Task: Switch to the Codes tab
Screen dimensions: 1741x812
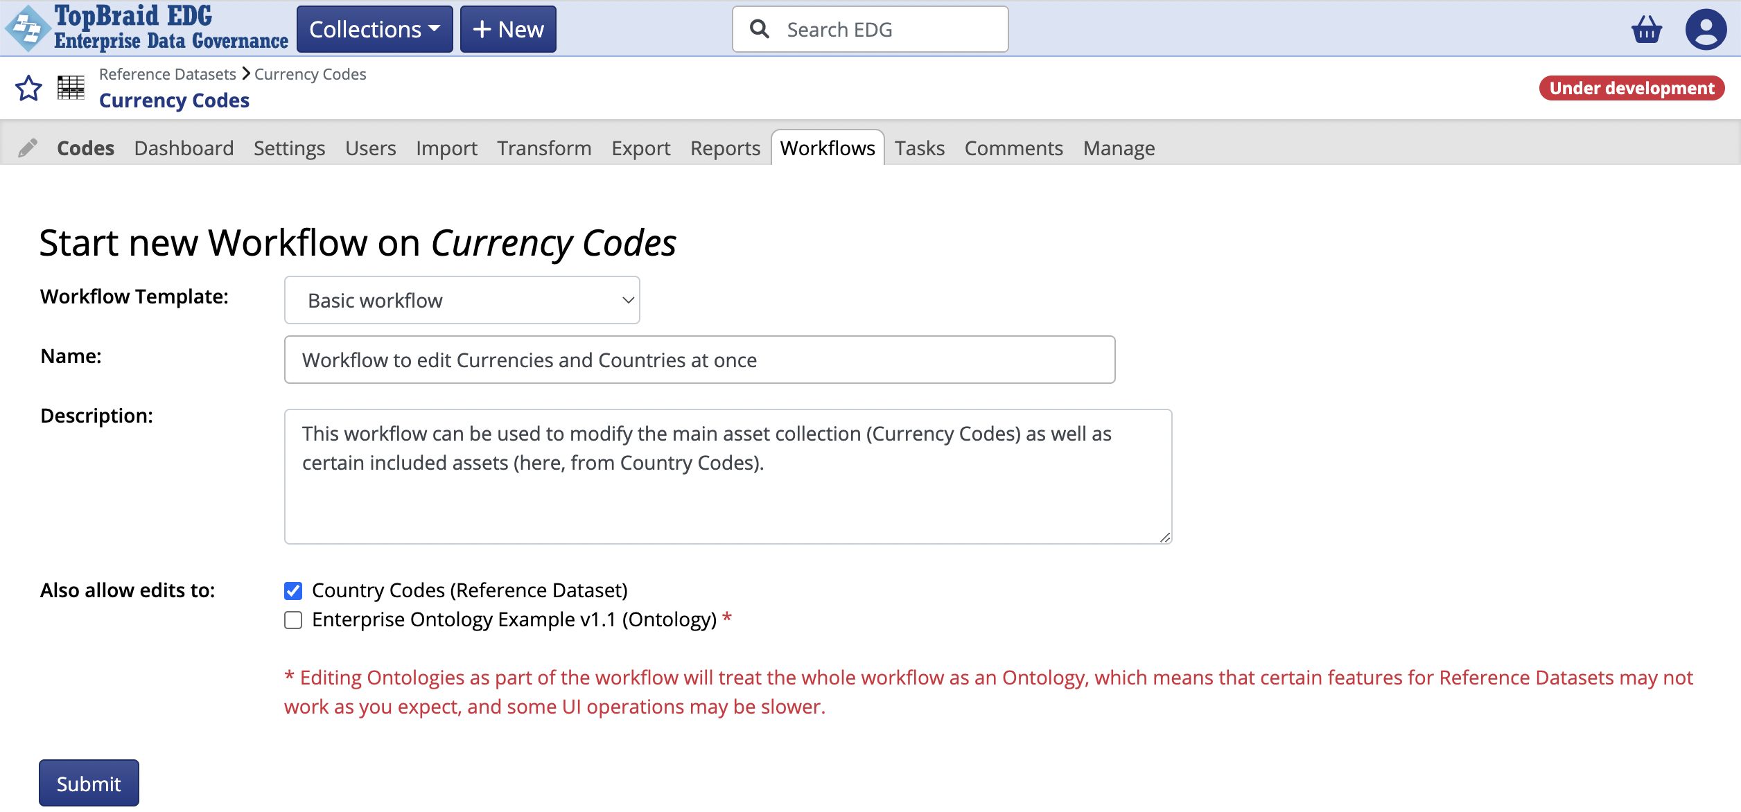Action: tap(85, 148)
